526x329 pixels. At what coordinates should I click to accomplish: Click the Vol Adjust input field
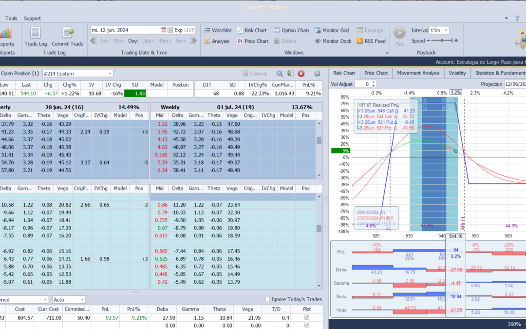(x=364, y=84)
